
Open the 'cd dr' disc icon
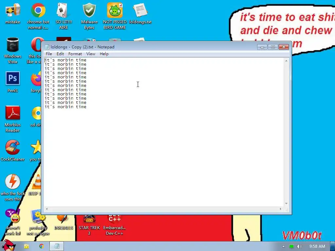[36, 117]
